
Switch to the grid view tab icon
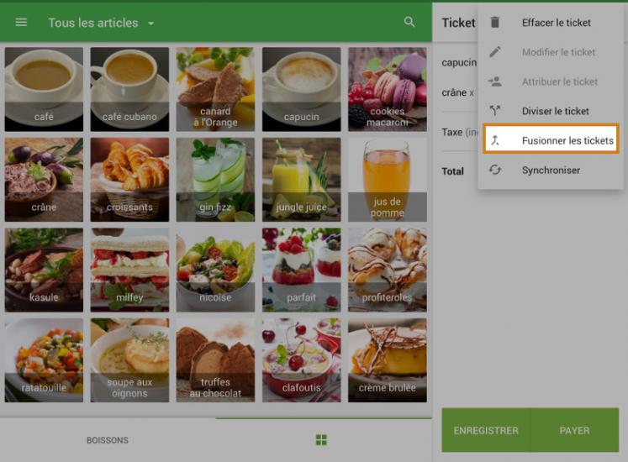(321, 440)
